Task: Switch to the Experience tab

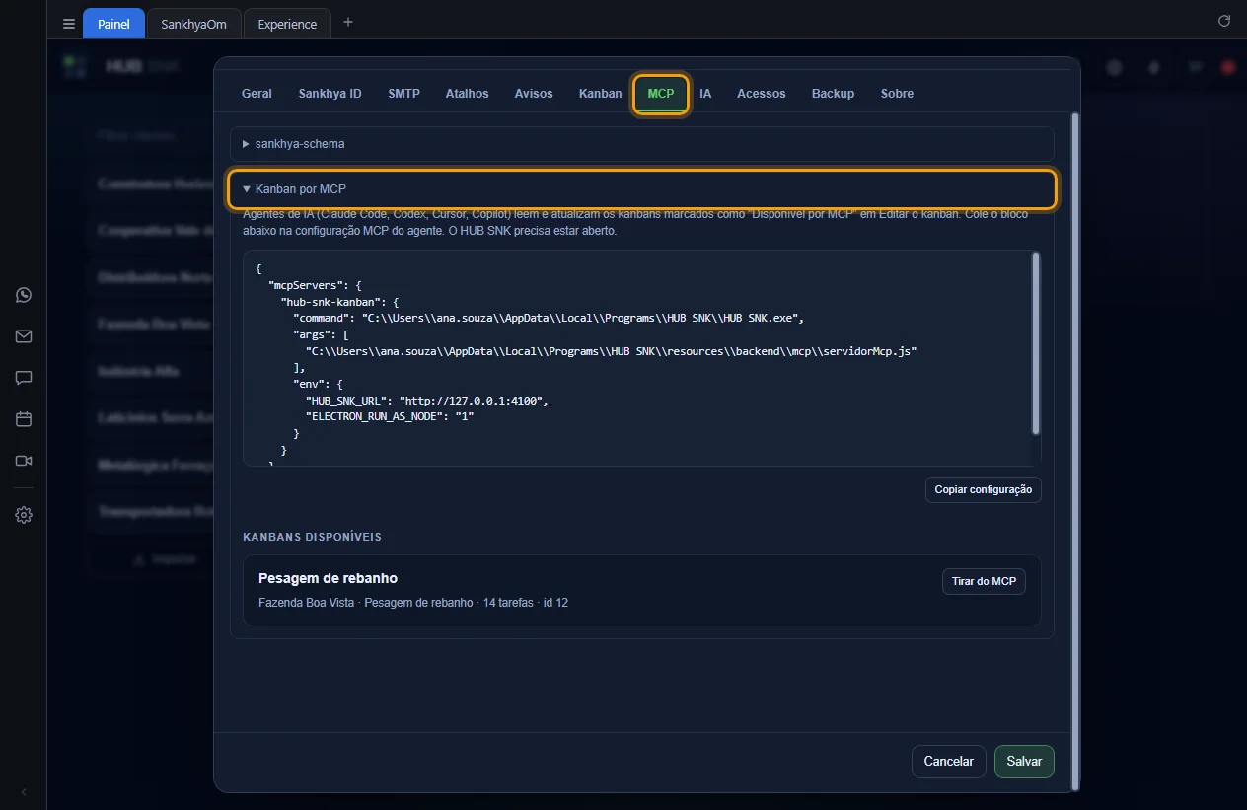Action: (x=287, y=24)
